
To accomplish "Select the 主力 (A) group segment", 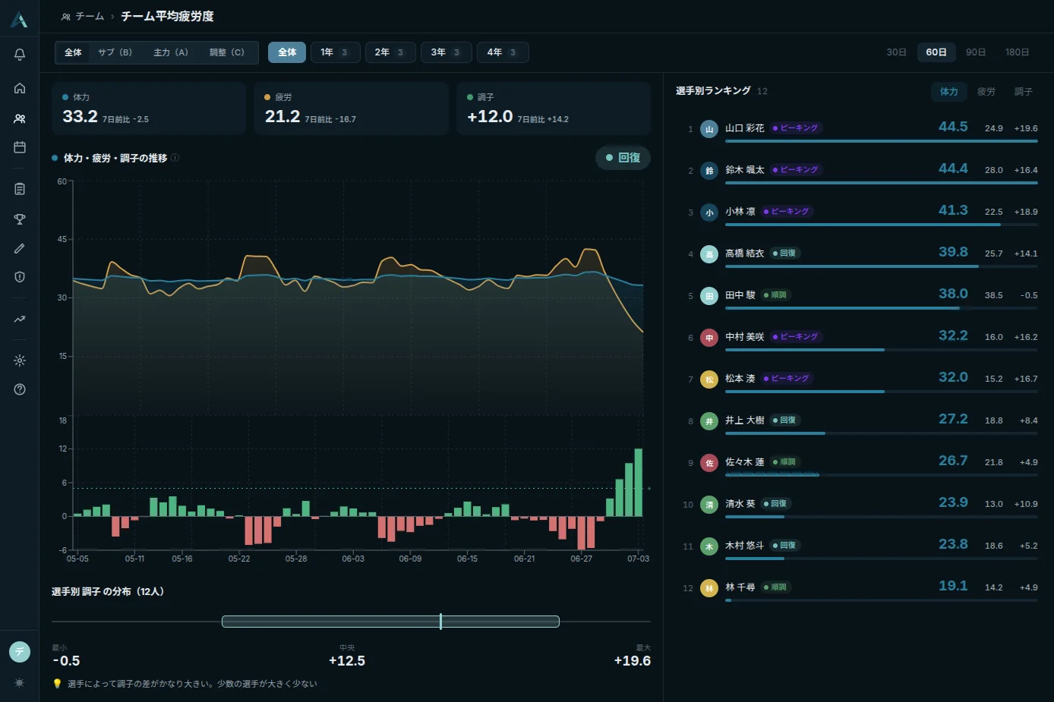I will click(x=171, y=52).
